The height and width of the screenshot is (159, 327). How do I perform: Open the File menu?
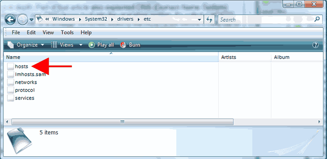click(16, 33)
